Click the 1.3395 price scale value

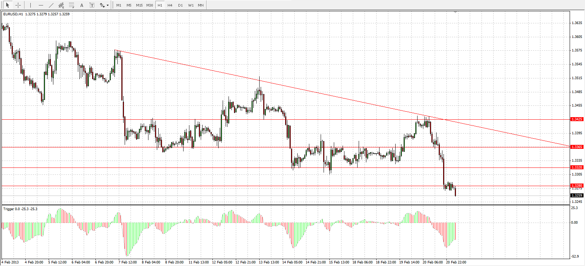click(x=577, y=133)
